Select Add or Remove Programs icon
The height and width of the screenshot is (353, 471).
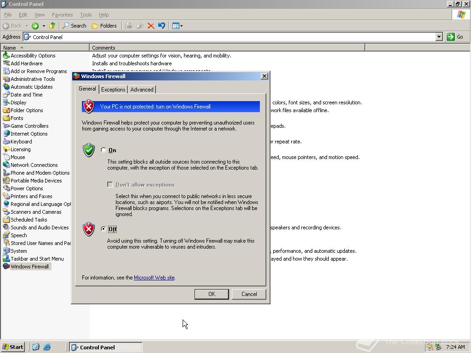click(6, 71)
